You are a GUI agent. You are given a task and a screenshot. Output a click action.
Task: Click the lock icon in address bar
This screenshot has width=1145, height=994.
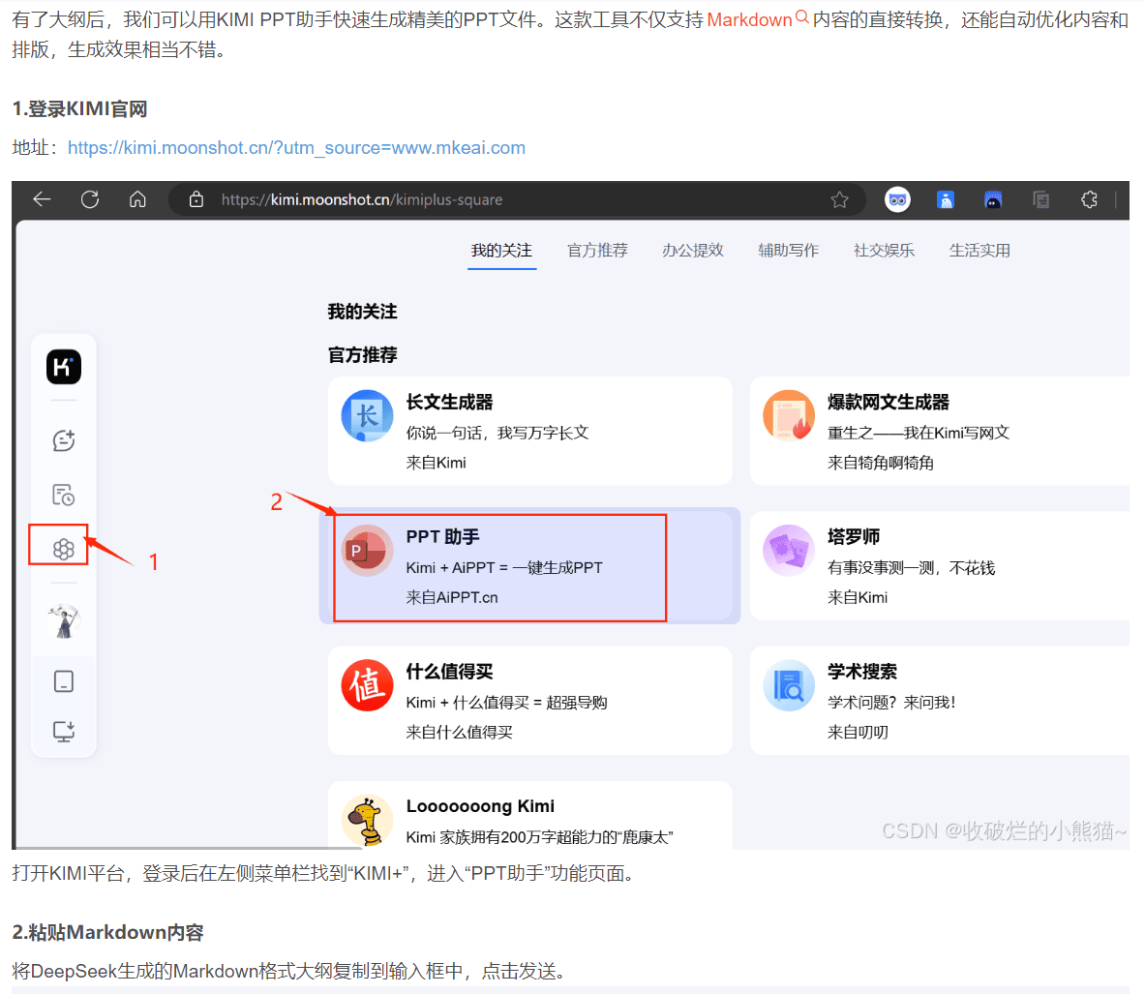(196, 199)
